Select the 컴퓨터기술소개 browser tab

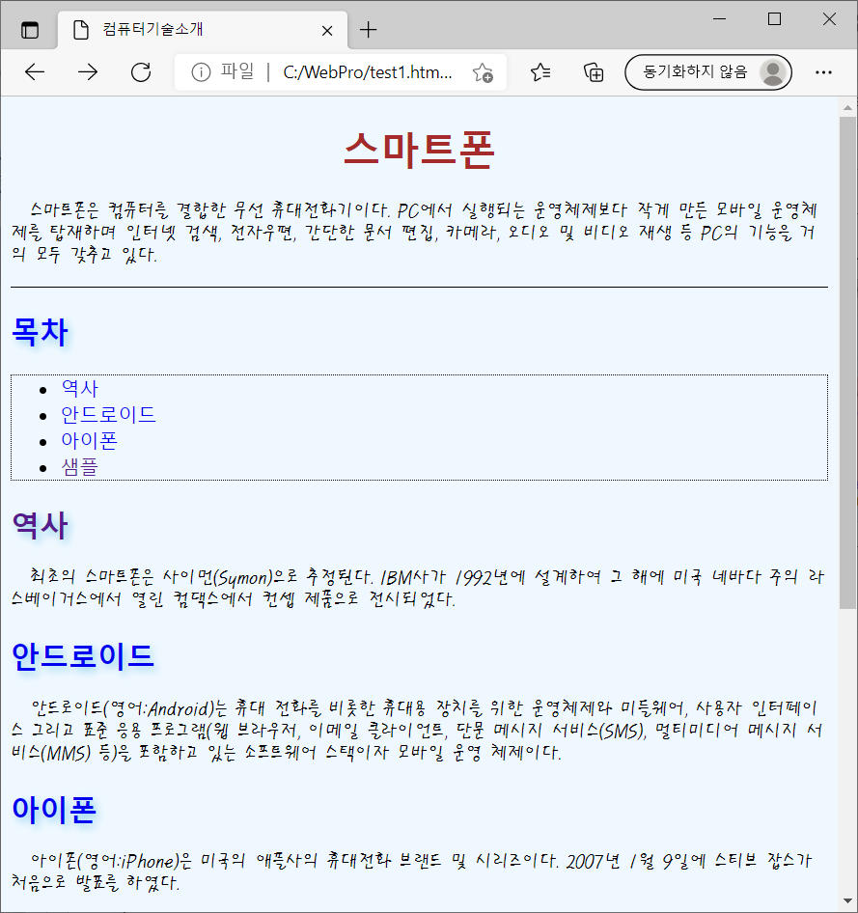point(203,29)
